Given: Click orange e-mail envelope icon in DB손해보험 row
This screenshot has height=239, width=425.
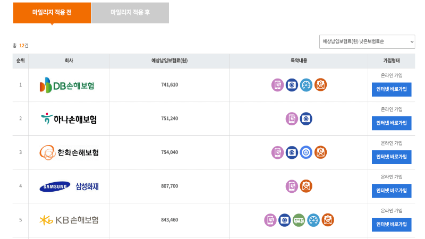Looking at the screenshot, I should click(321, 85).
